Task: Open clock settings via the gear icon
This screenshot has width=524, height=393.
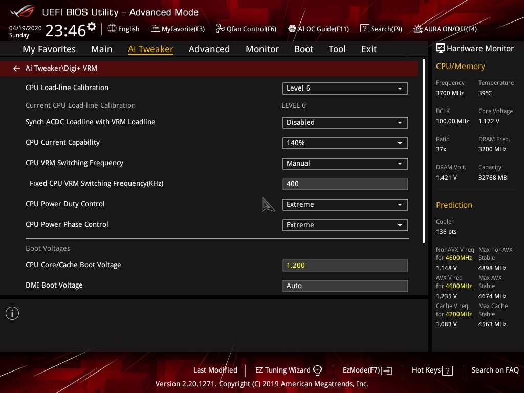Action: tap(92, 27)
